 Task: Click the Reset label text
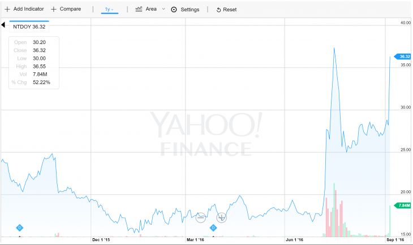[230, 10]
